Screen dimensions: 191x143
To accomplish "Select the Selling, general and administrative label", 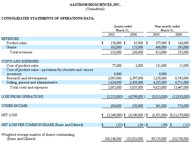I will tap(32, 82).
